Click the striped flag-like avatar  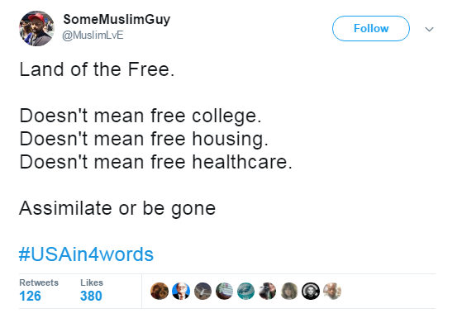[x=224, y=291]
